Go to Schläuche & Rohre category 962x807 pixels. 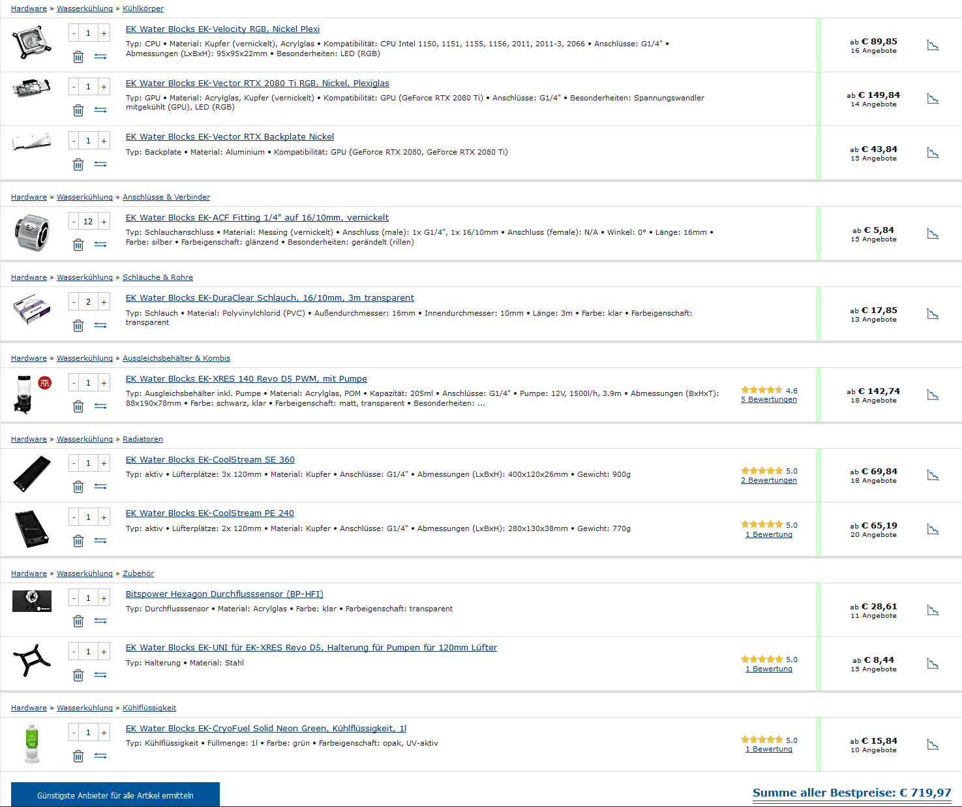pos(158,277)
